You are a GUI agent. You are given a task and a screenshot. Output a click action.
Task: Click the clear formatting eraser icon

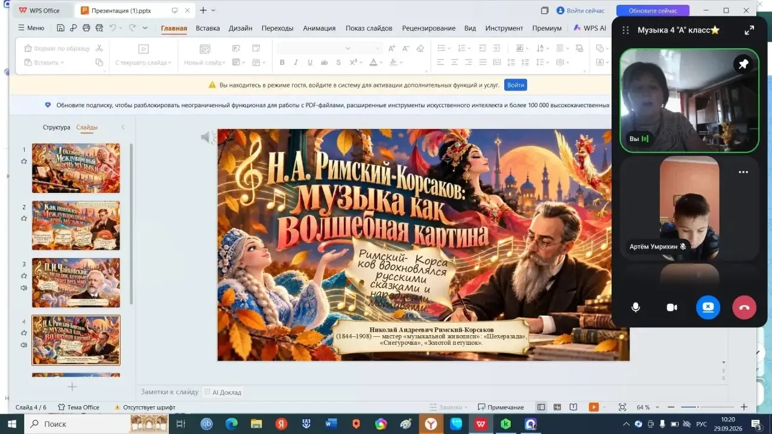420,48
